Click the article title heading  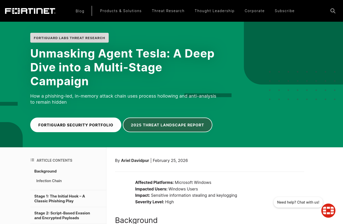(122, 67)
